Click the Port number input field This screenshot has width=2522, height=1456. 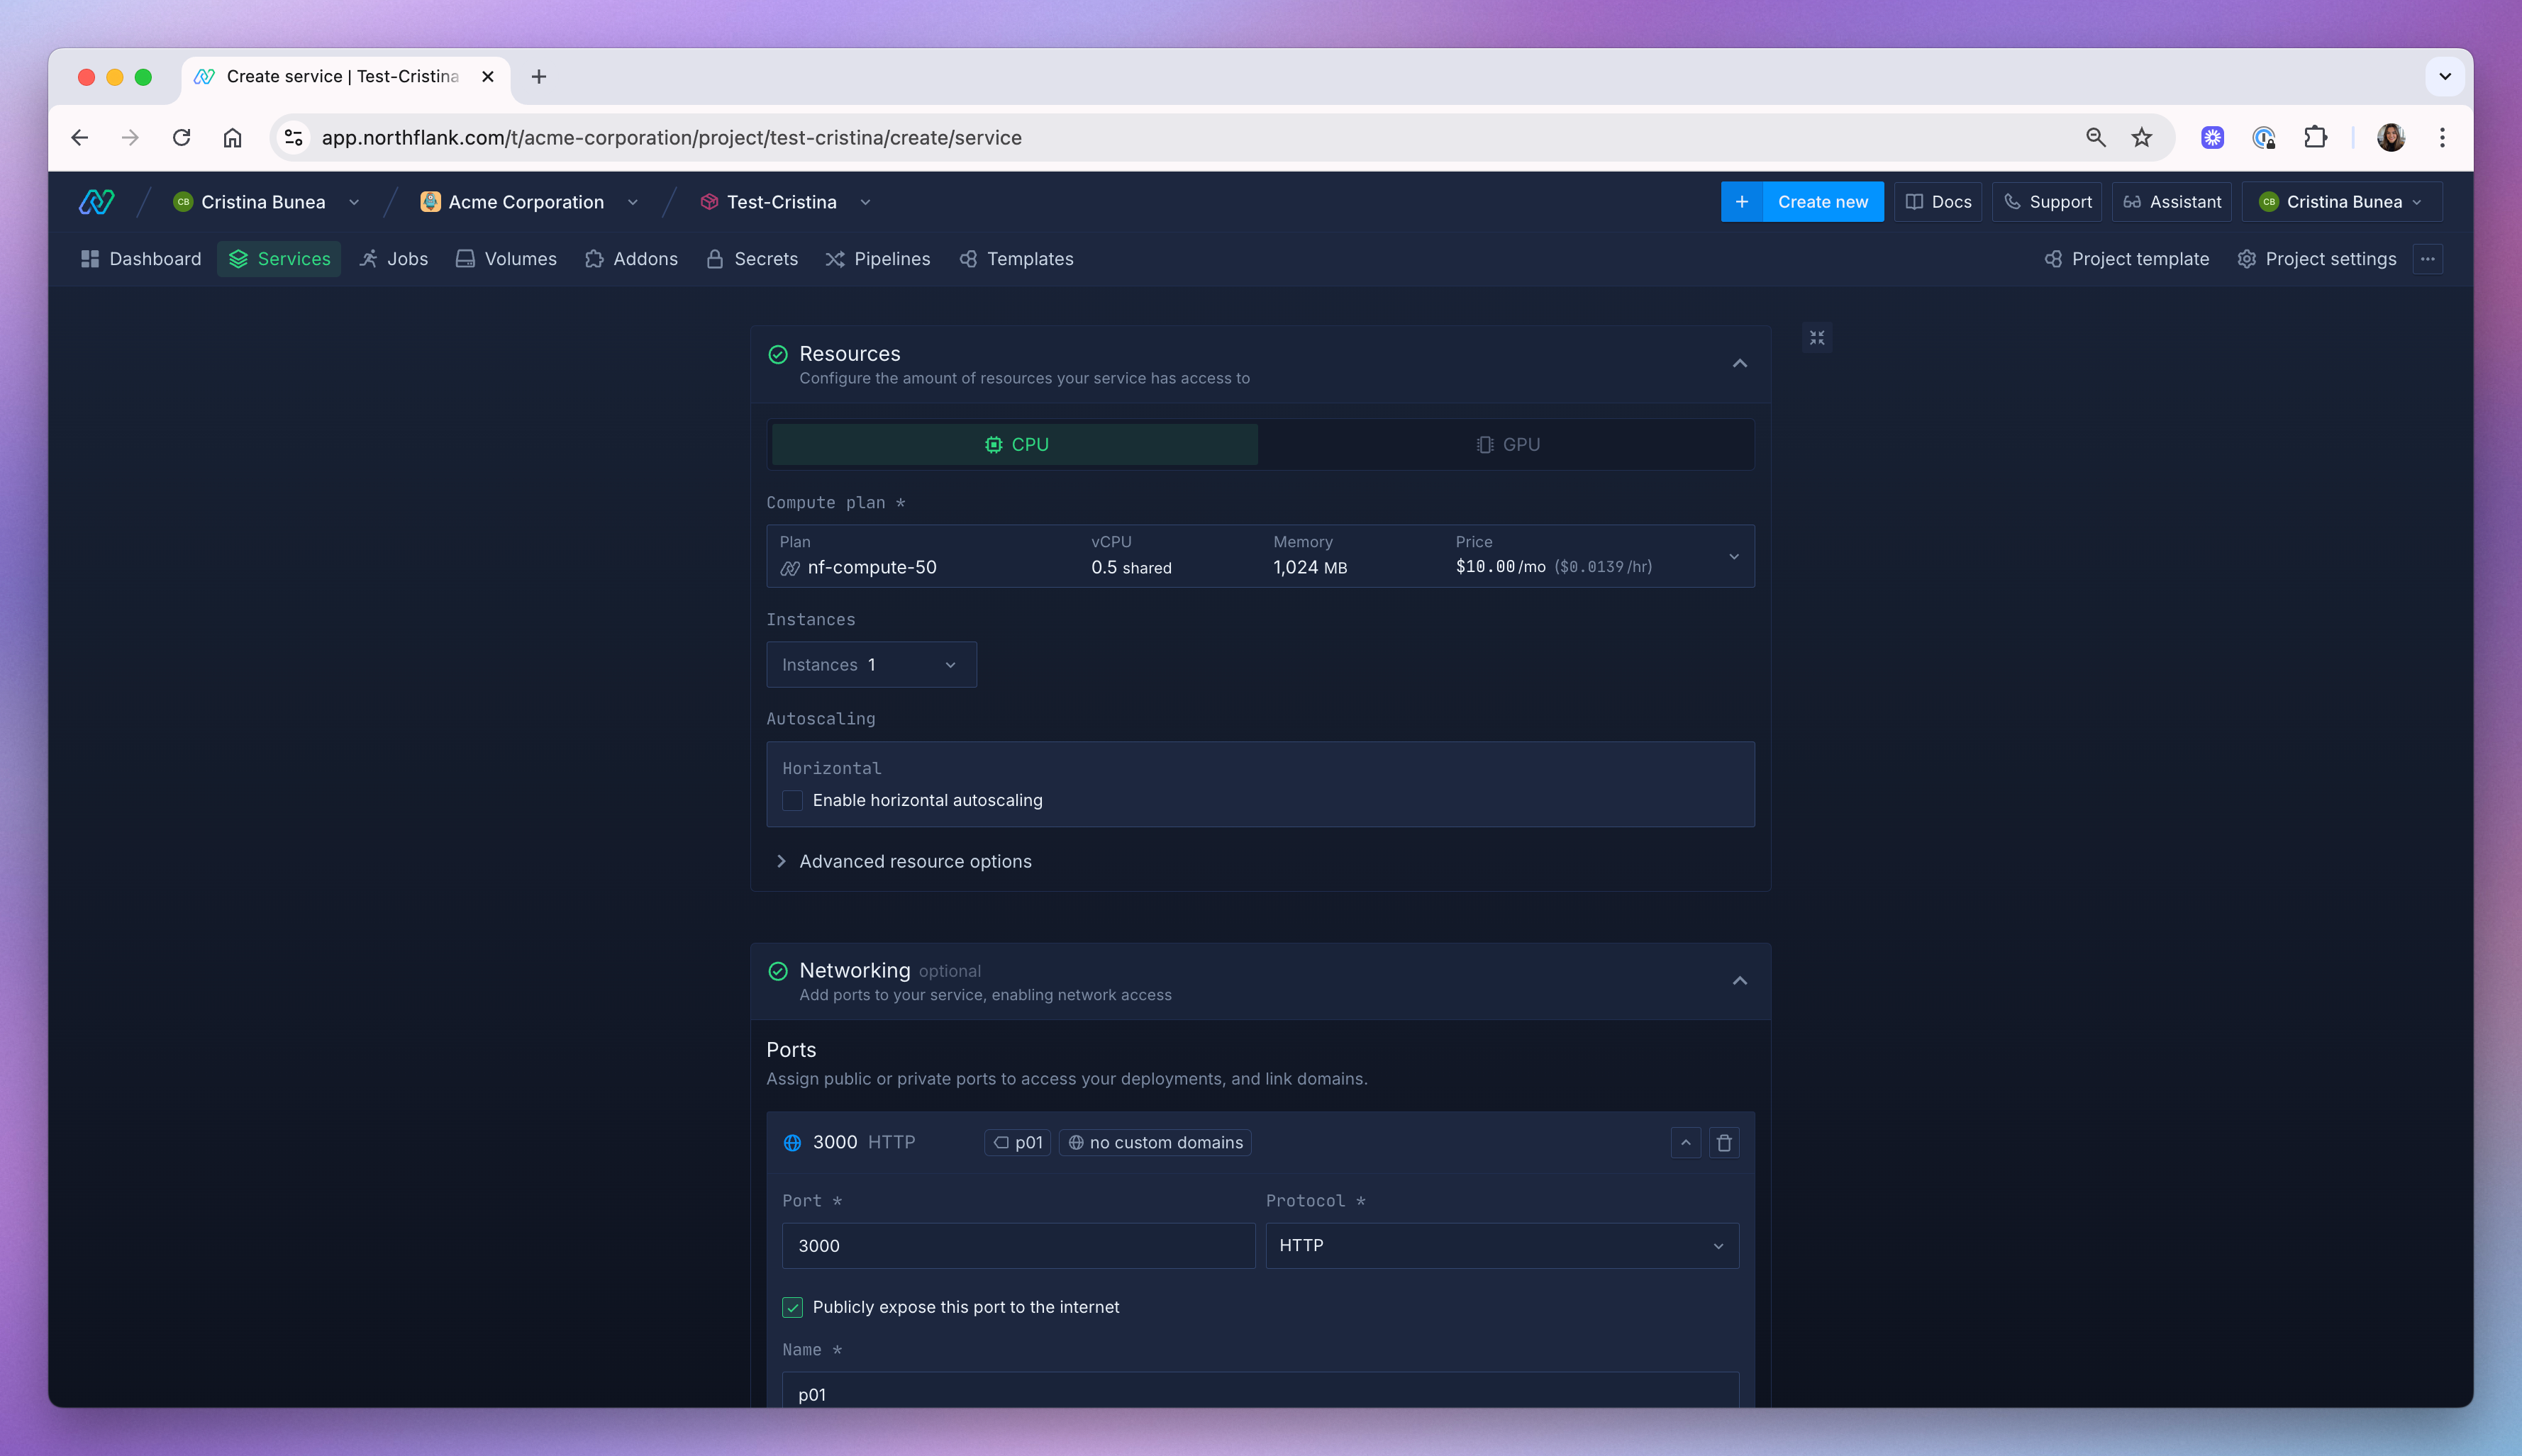click(x=1018, y=1246)
